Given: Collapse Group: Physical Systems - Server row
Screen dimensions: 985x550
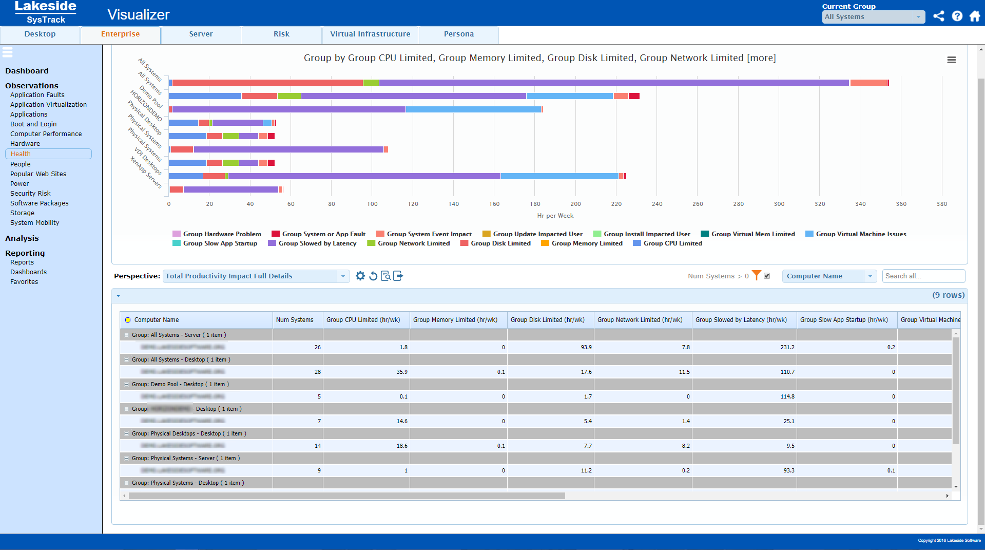Looking at the screenshot, I should coord(126,458).
